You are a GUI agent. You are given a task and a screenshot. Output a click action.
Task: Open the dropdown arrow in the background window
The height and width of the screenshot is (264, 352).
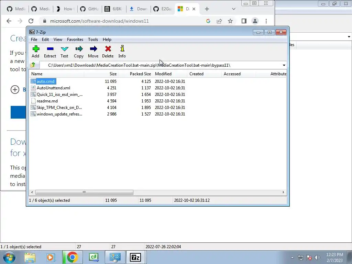click(x=349, y=36)
